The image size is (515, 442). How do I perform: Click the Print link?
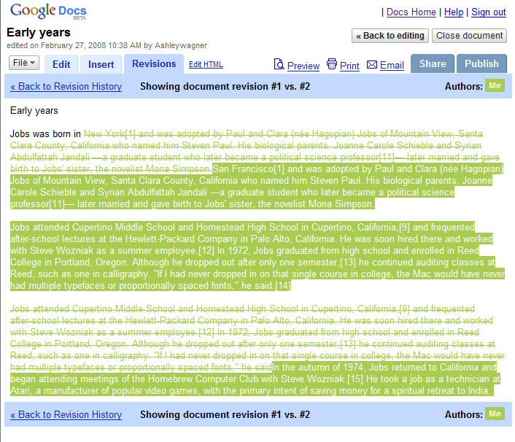click(x=349, y=66)
